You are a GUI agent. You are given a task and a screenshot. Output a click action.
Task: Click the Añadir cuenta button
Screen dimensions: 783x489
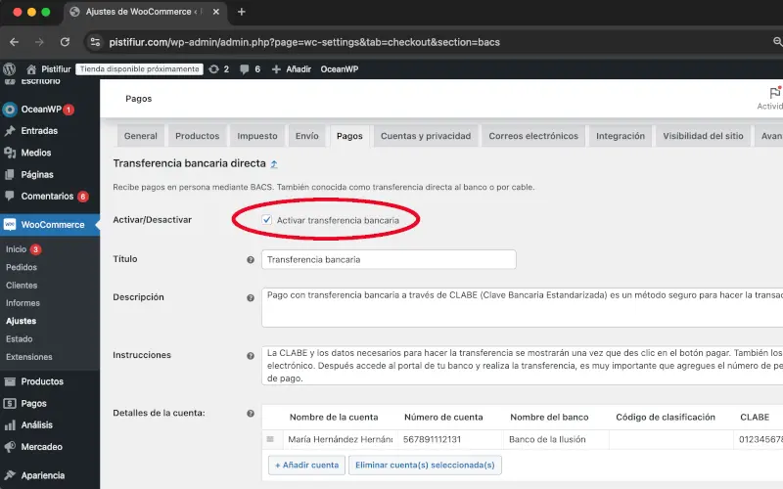304,465
